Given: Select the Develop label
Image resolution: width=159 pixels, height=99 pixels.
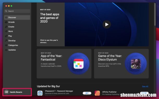Looking at the screenshot, I should pyautogui.click(x=12, y=41).
